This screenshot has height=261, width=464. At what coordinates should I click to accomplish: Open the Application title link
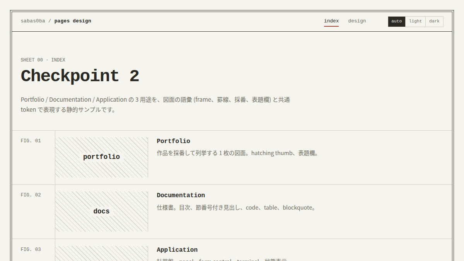point(177,250)
